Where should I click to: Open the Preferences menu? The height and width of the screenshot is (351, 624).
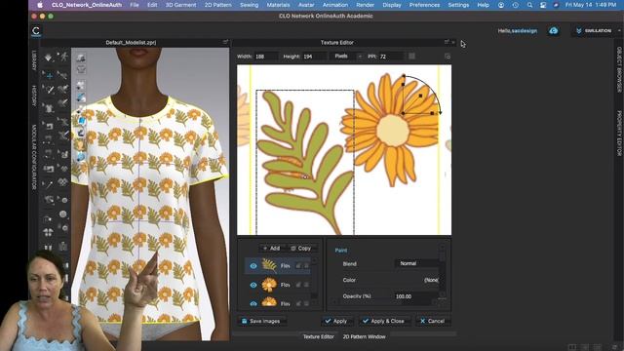pyautogui.click(x=425, y=5)
